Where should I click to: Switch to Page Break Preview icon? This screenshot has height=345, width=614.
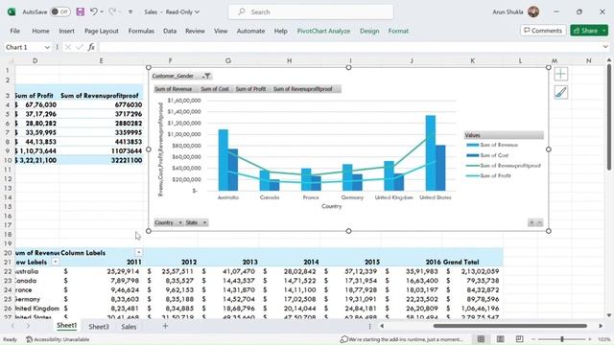(x=519, y=338)
